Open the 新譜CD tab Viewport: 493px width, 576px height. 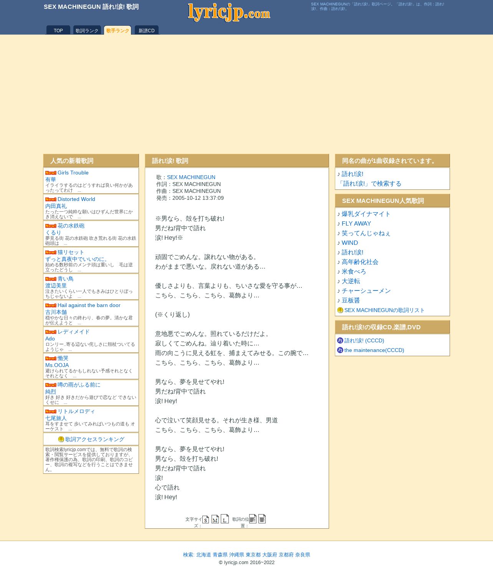coord(147,30)
